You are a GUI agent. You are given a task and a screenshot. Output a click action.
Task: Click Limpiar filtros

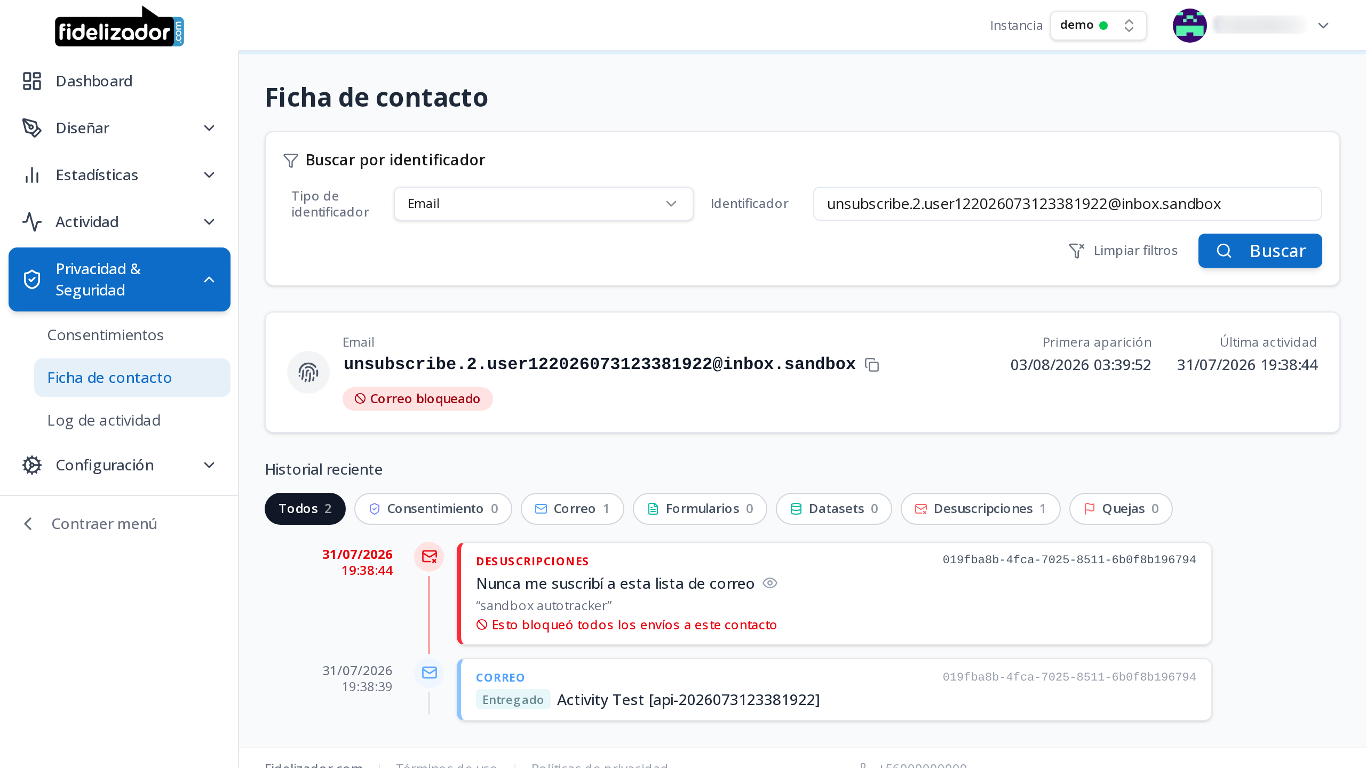point(1123,251)
